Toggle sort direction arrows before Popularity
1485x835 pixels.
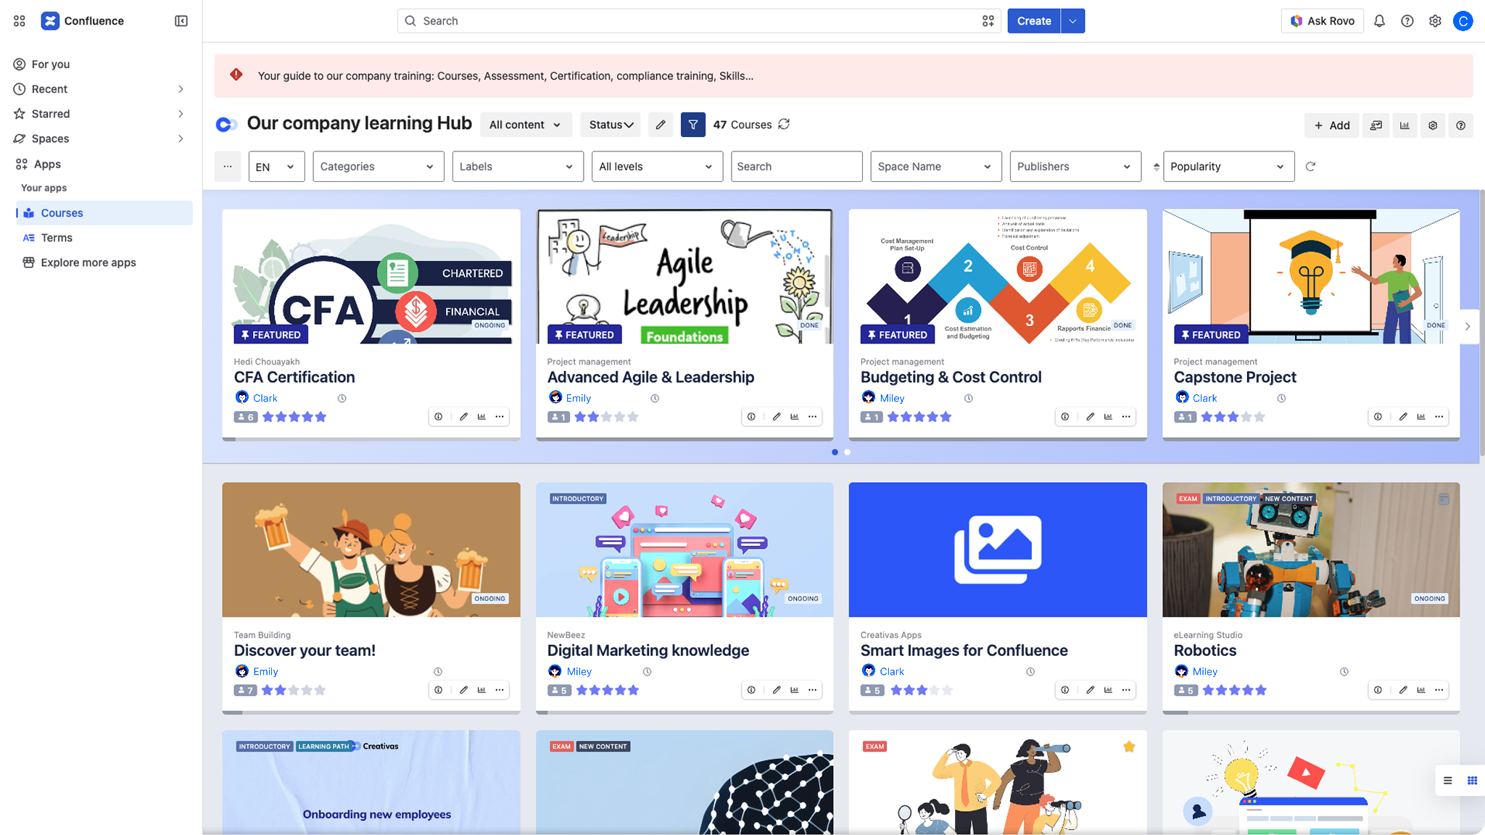click(1157, 167)
